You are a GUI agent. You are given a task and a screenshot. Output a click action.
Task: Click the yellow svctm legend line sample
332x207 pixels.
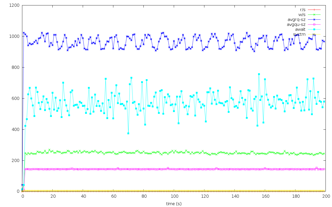click(314, 34)
